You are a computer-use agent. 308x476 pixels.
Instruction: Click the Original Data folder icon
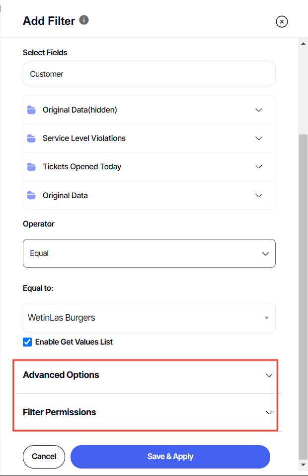click(x=31, y=196)
